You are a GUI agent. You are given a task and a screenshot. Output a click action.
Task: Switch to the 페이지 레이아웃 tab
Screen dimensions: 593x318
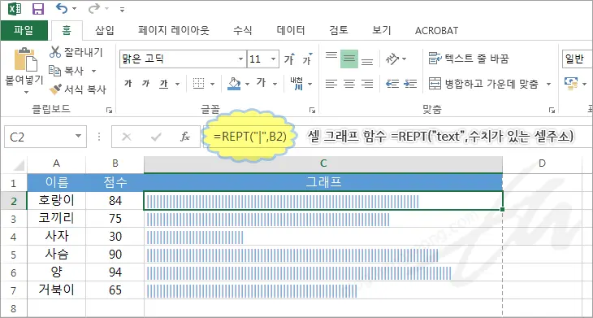pos(174,30)
